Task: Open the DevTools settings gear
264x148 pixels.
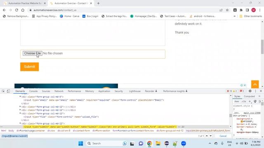Action: 250,91
